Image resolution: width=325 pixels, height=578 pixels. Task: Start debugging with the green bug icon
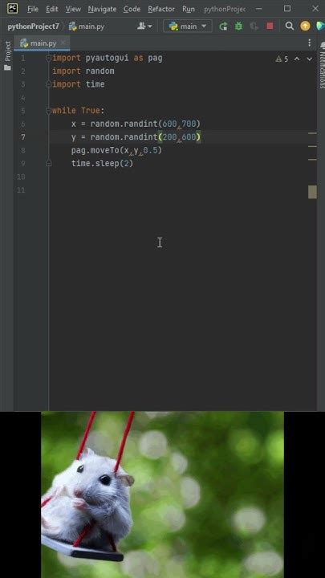tap(239, 26)
